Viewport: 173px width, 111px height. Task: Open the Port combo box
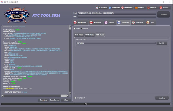coord(117,13)
